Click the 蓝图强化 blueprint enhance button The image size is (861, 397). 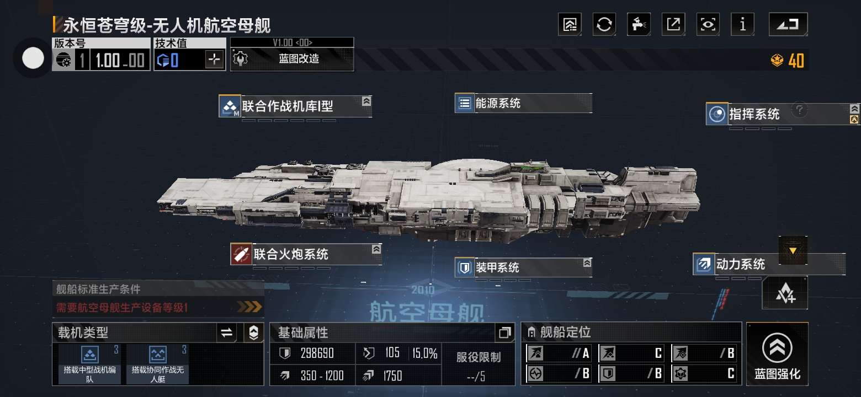coord(777,354)
